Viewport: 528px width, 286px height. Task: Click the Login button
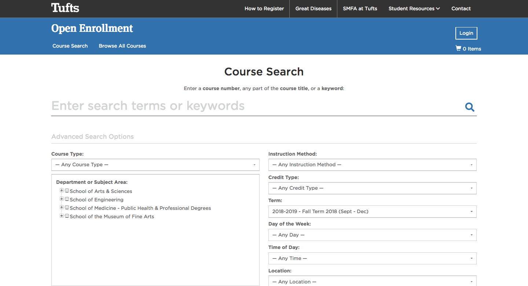[466, 33]
